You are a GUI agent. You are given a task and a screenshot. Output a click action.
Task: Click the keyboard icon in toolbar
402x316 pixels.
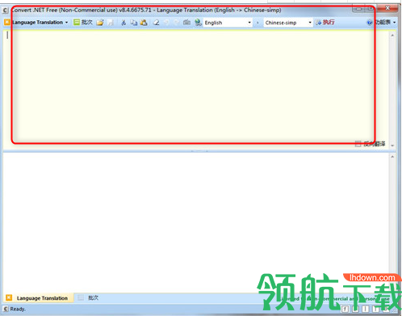(186, 23)
